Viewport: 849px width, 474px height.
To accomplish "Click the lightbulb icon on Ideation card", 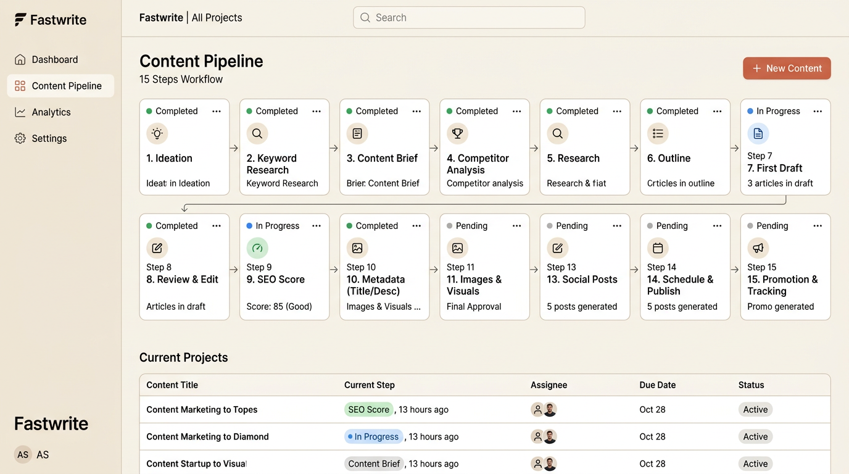I will [x=157, y=133].
